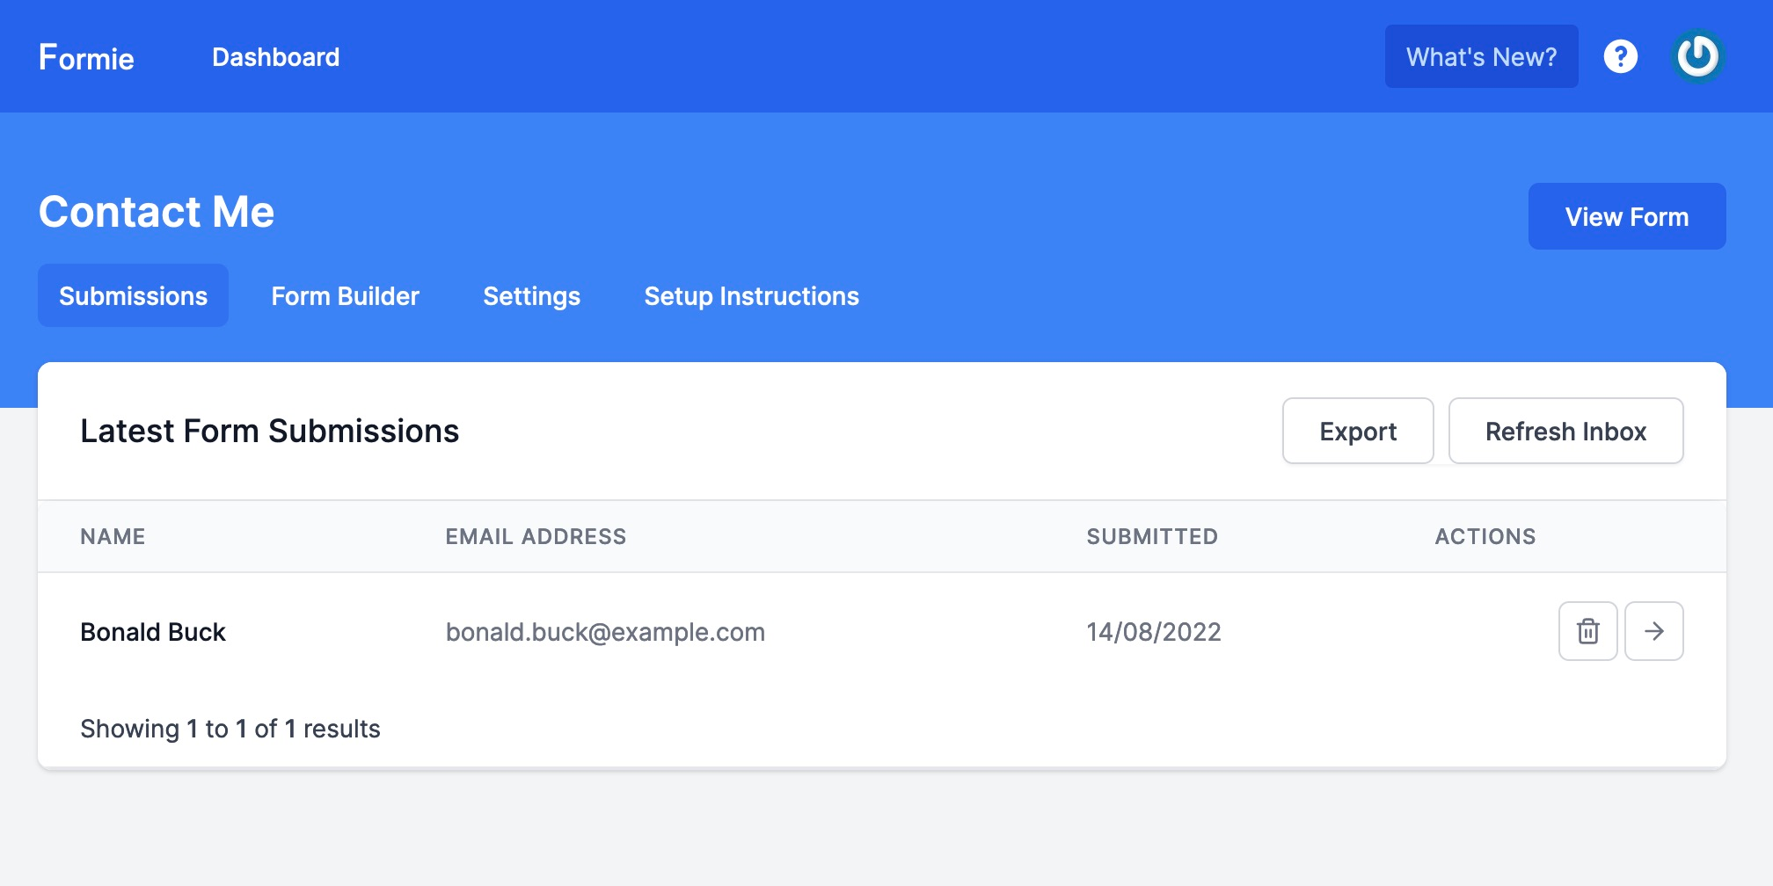Select the name Bonald Buck

click(x=153, y=632)
